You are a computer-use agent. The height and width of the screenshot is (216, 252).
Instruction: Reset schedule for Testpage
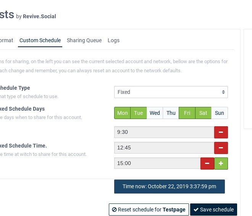[149, 210]
